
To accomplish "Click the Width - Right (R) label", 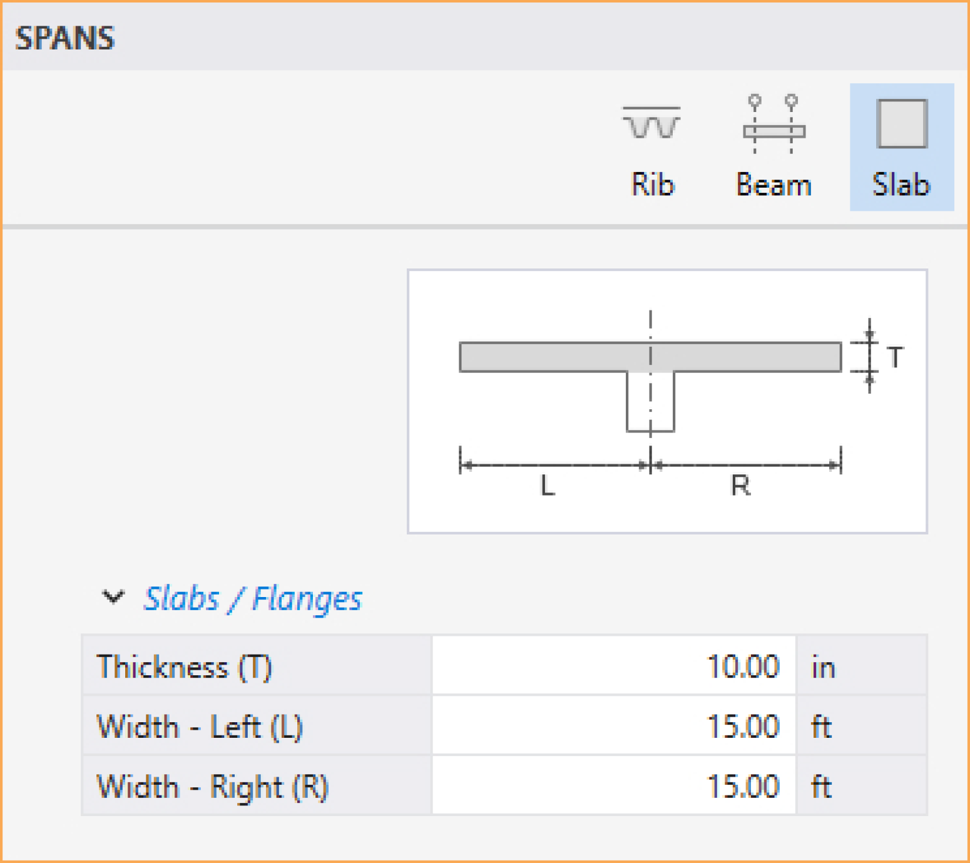I will [212, 787].
